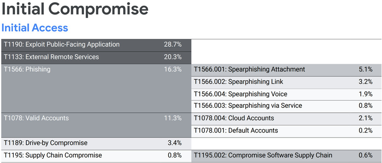Select T1190 Exploit Public-Facing Application row
The height and width of the screenshot is (163, 382).
click(62, 45)
